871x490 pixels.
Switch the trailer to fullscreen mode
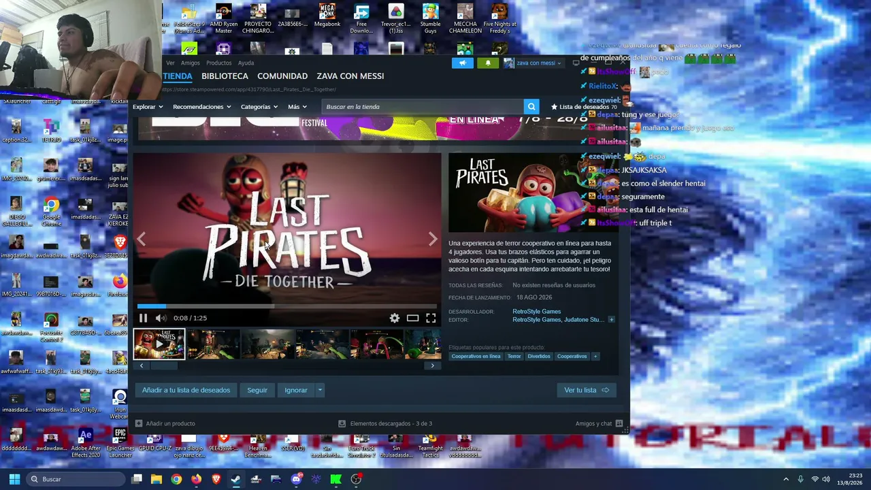(431, 318)
